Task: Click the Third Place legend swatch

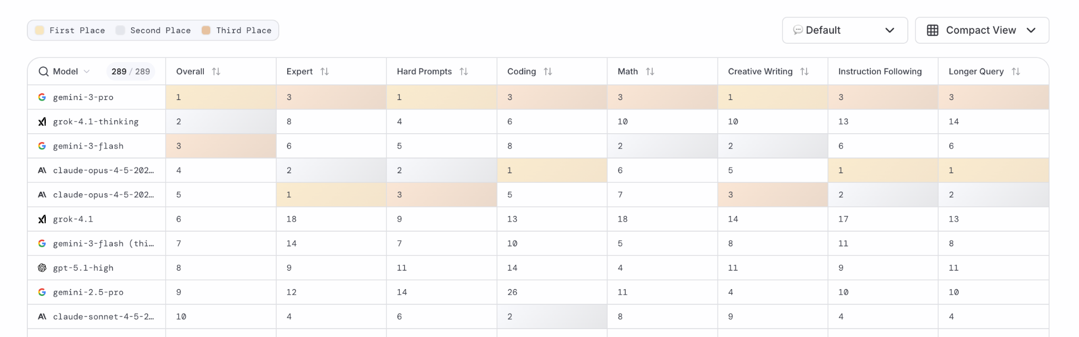Action: pos(206,31)
